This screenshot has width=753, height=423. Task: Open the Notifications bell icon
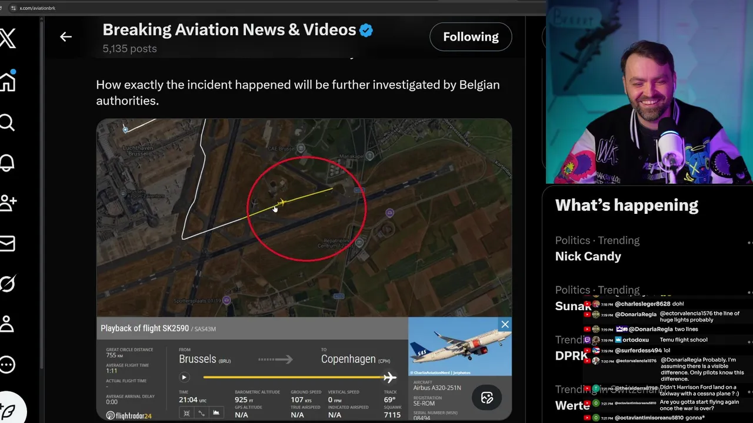click(x=6, y=163)
